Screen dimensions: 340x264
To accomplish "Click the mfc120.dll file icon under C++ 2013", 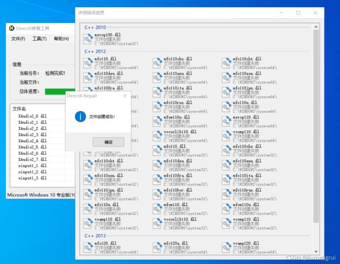I will pos(88,247).
